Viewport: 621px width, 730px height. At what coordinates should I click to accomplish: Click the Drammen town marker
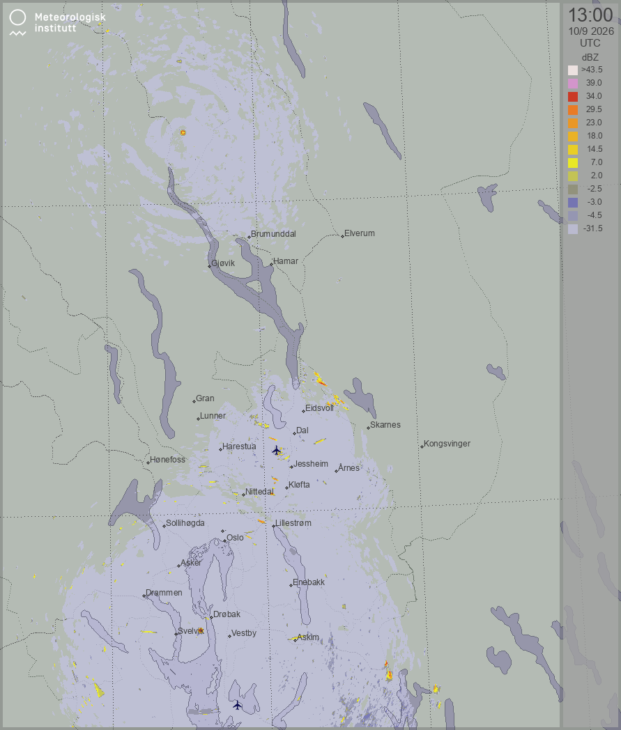[x=144, y=596]
